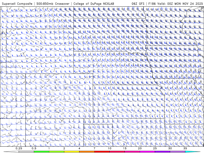Select the yellow color bar segment

[72, 152]
